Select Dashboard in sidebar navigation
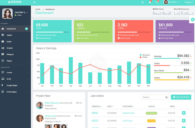 pos(15,29)
